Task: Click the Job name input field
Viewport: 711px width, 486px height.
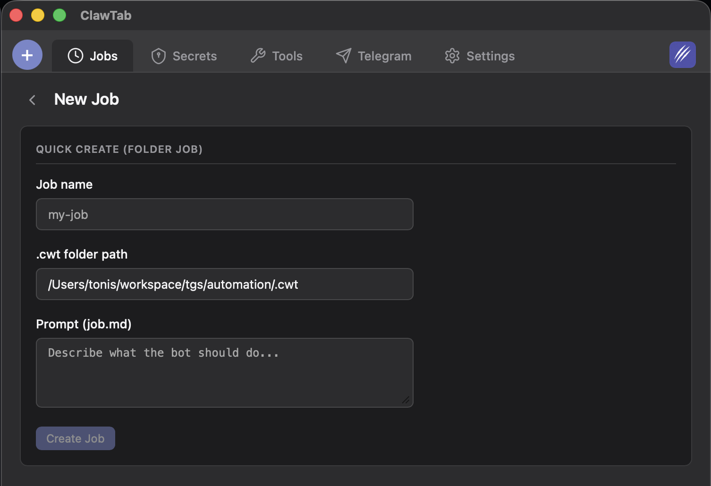Action: [224, 214]
